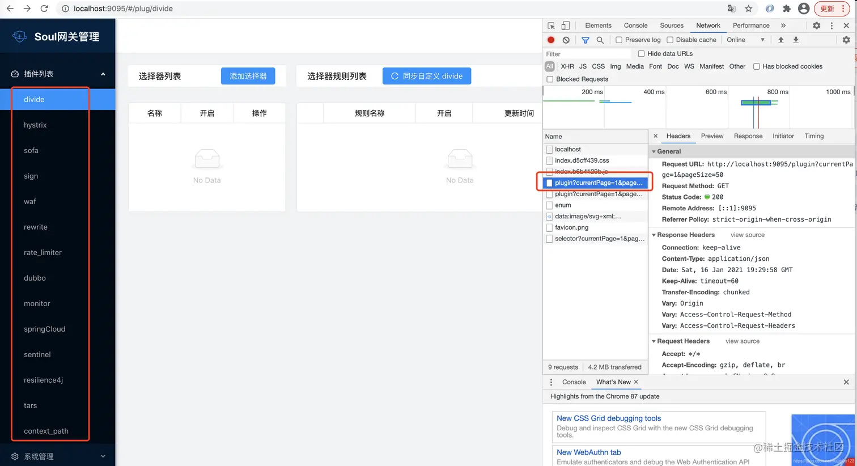Open New CSS Grid debugging tools link

tap(609, 418)
